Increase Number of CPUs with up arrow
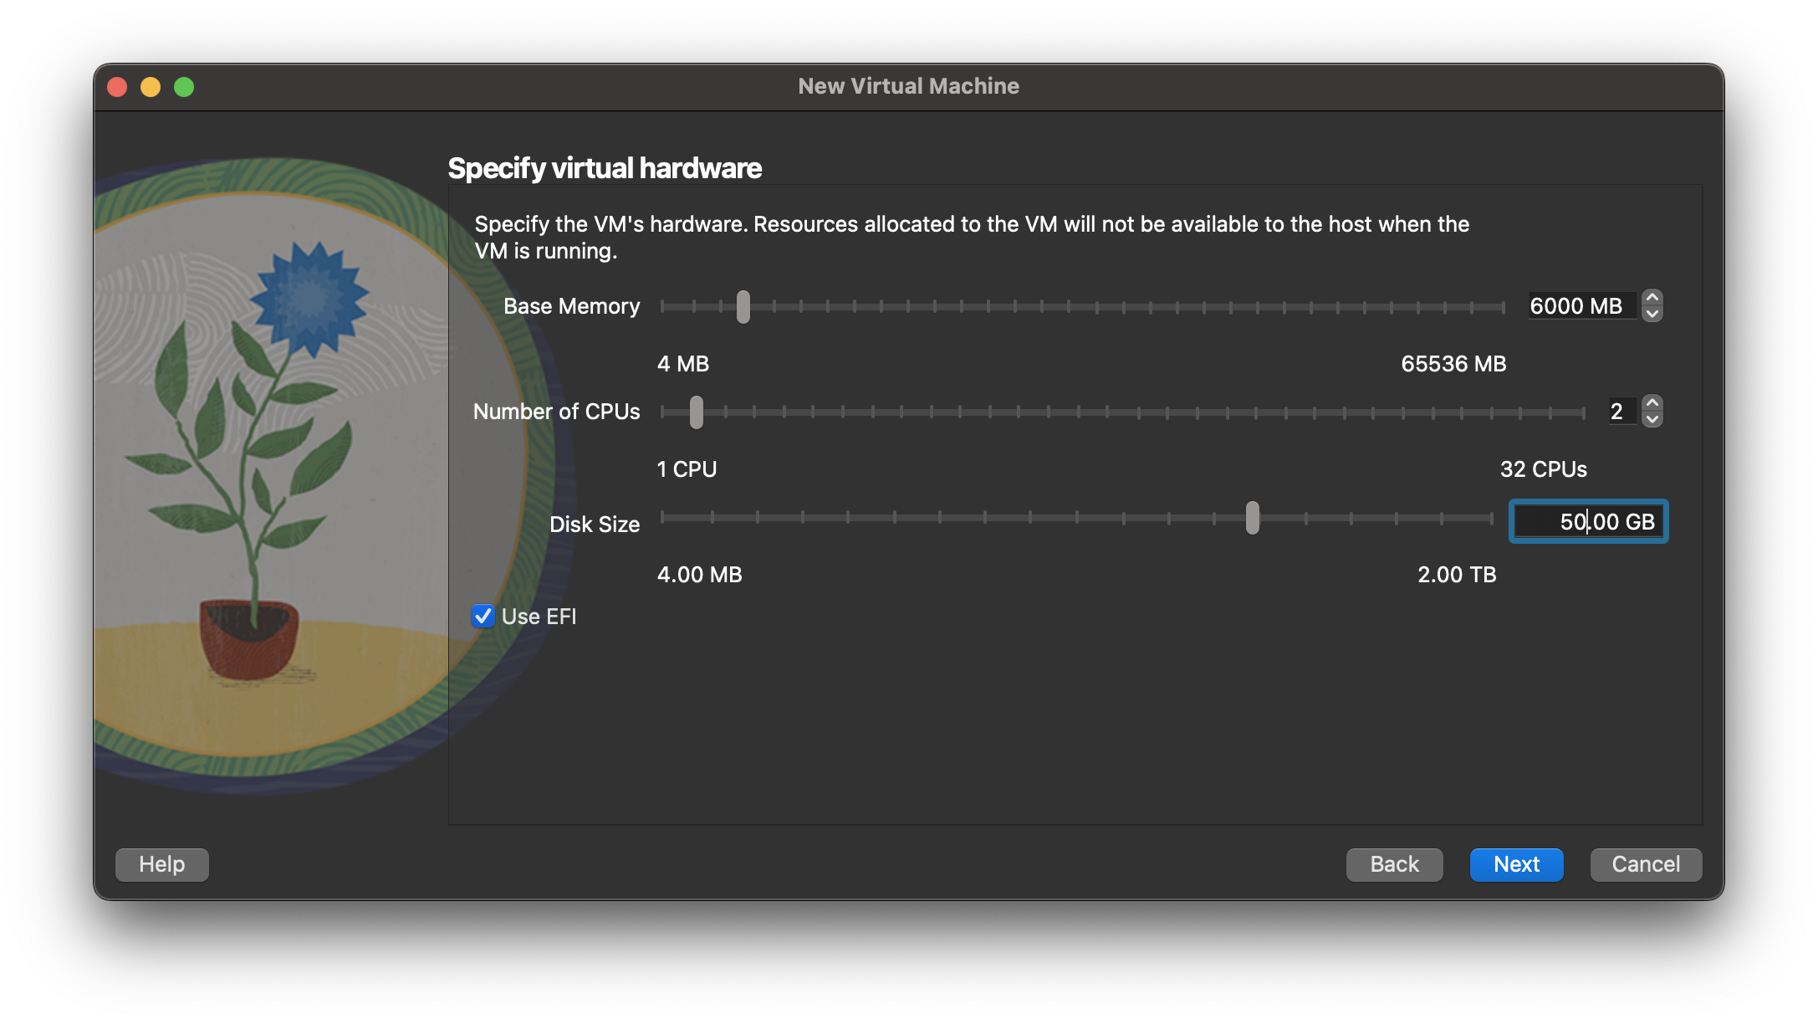 [1652, 403]
